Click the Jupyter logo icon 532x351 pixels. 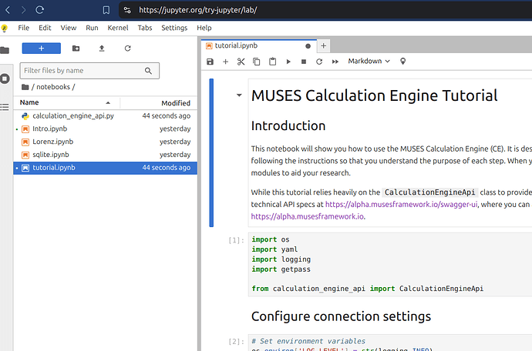pyautogui.click(x=4, y=28)
